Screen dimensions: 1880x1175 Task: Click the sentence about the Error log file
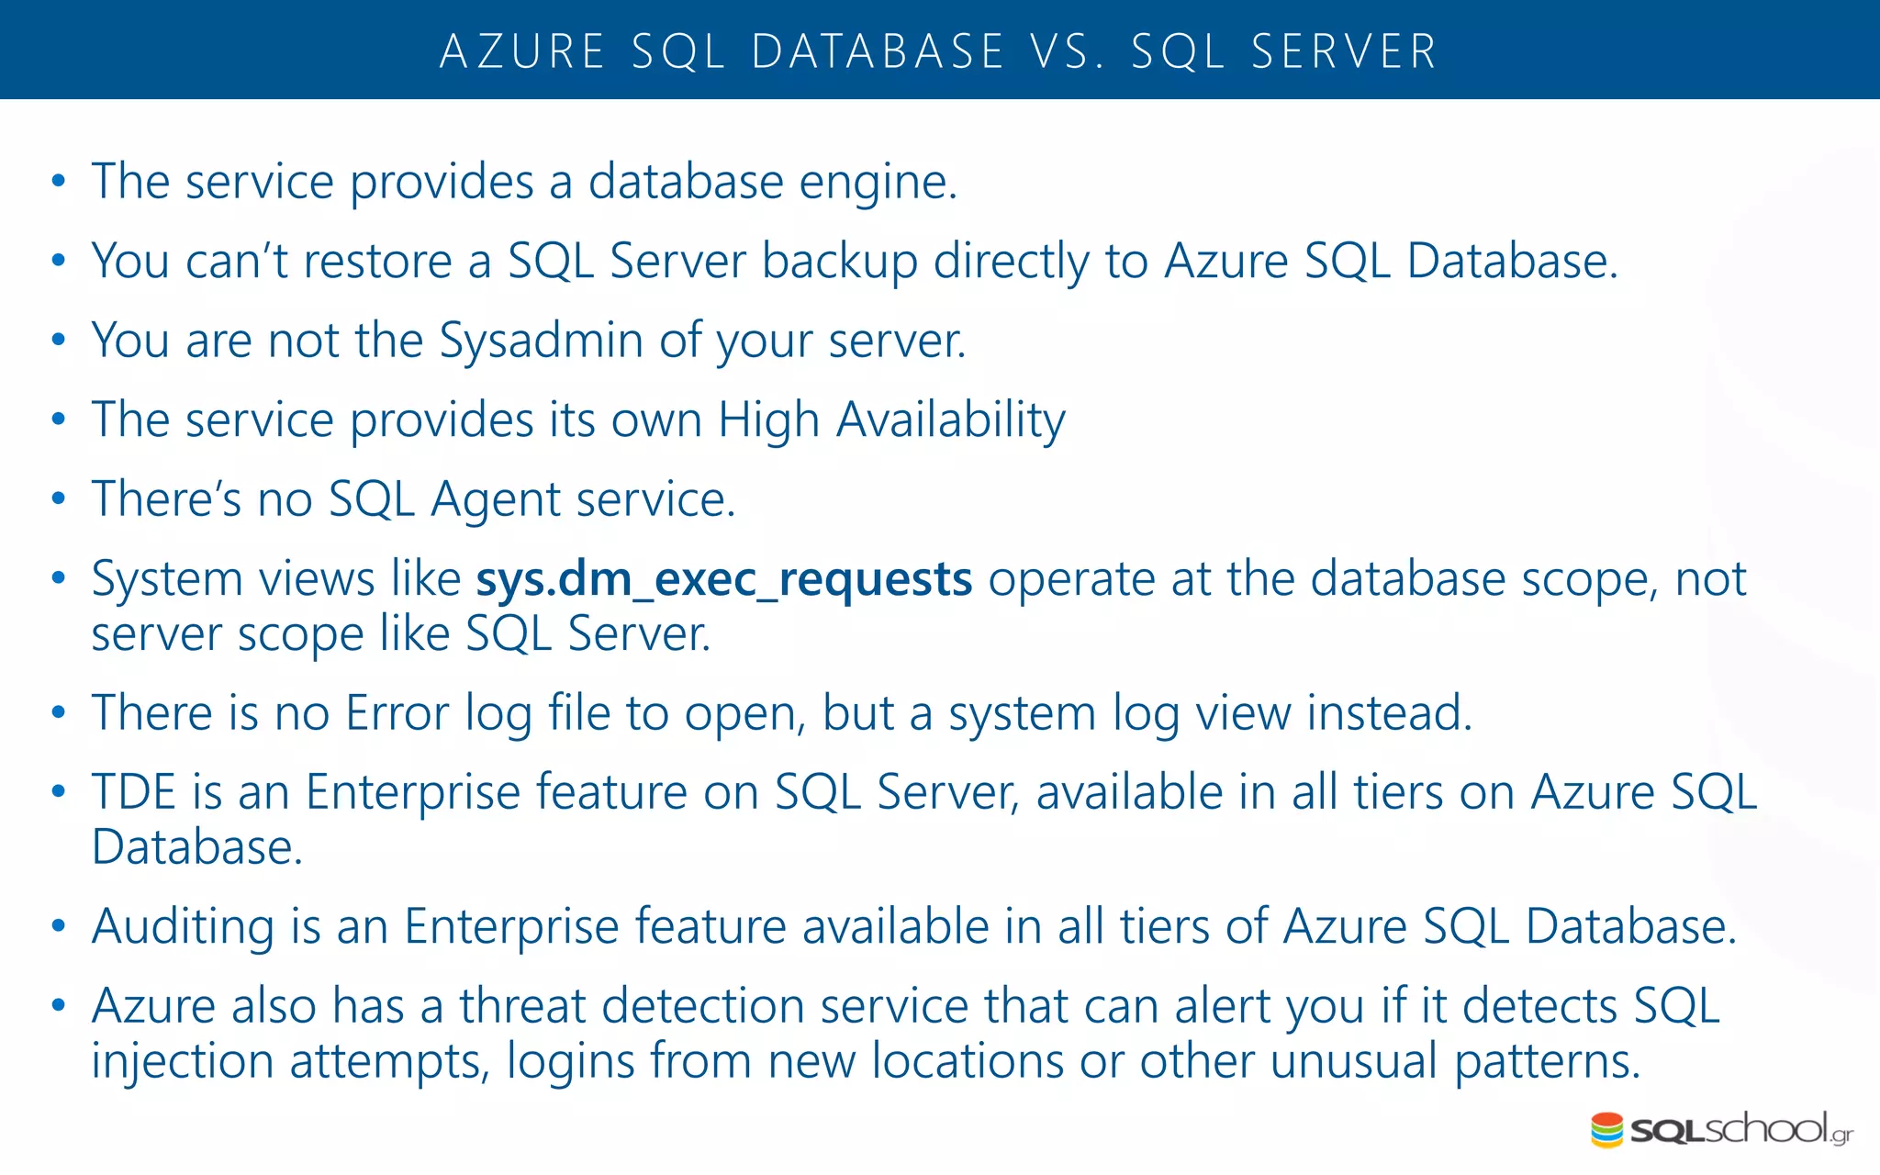pyautogui.click(x=781, y=713)
